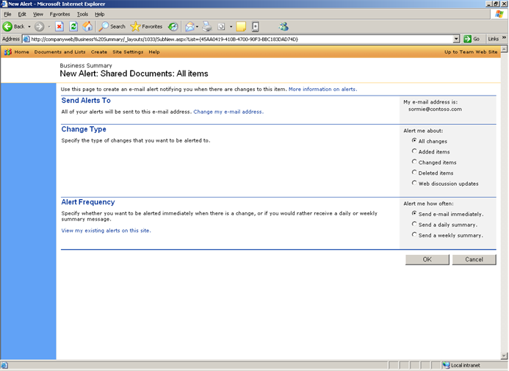
Task: Click the SharePoint logo beside Home
Action: point(8,52)
